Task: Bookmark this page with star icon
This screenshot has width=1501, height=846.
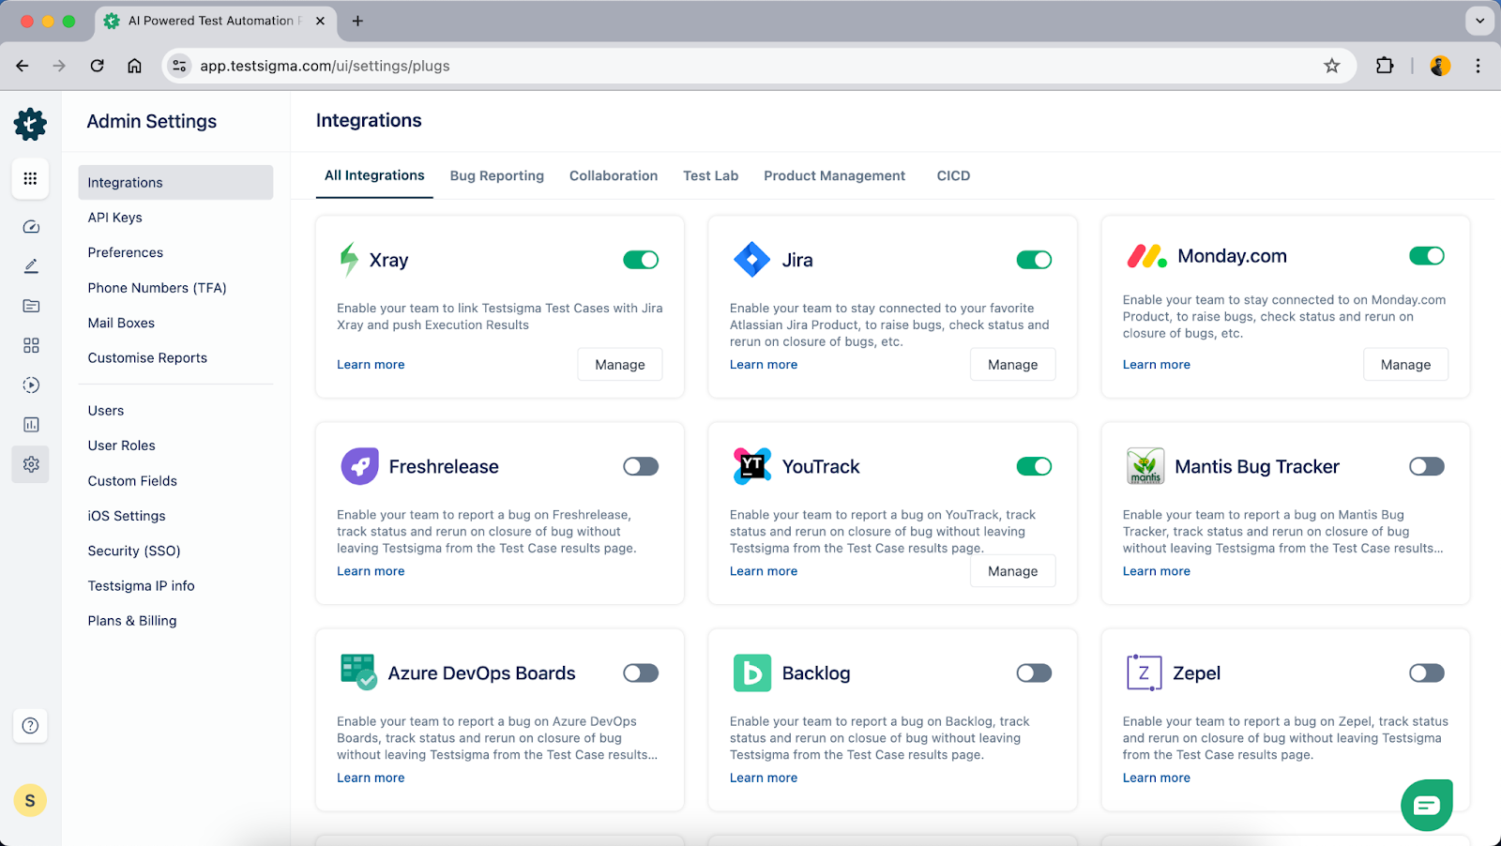Action: coord(1332,66)
